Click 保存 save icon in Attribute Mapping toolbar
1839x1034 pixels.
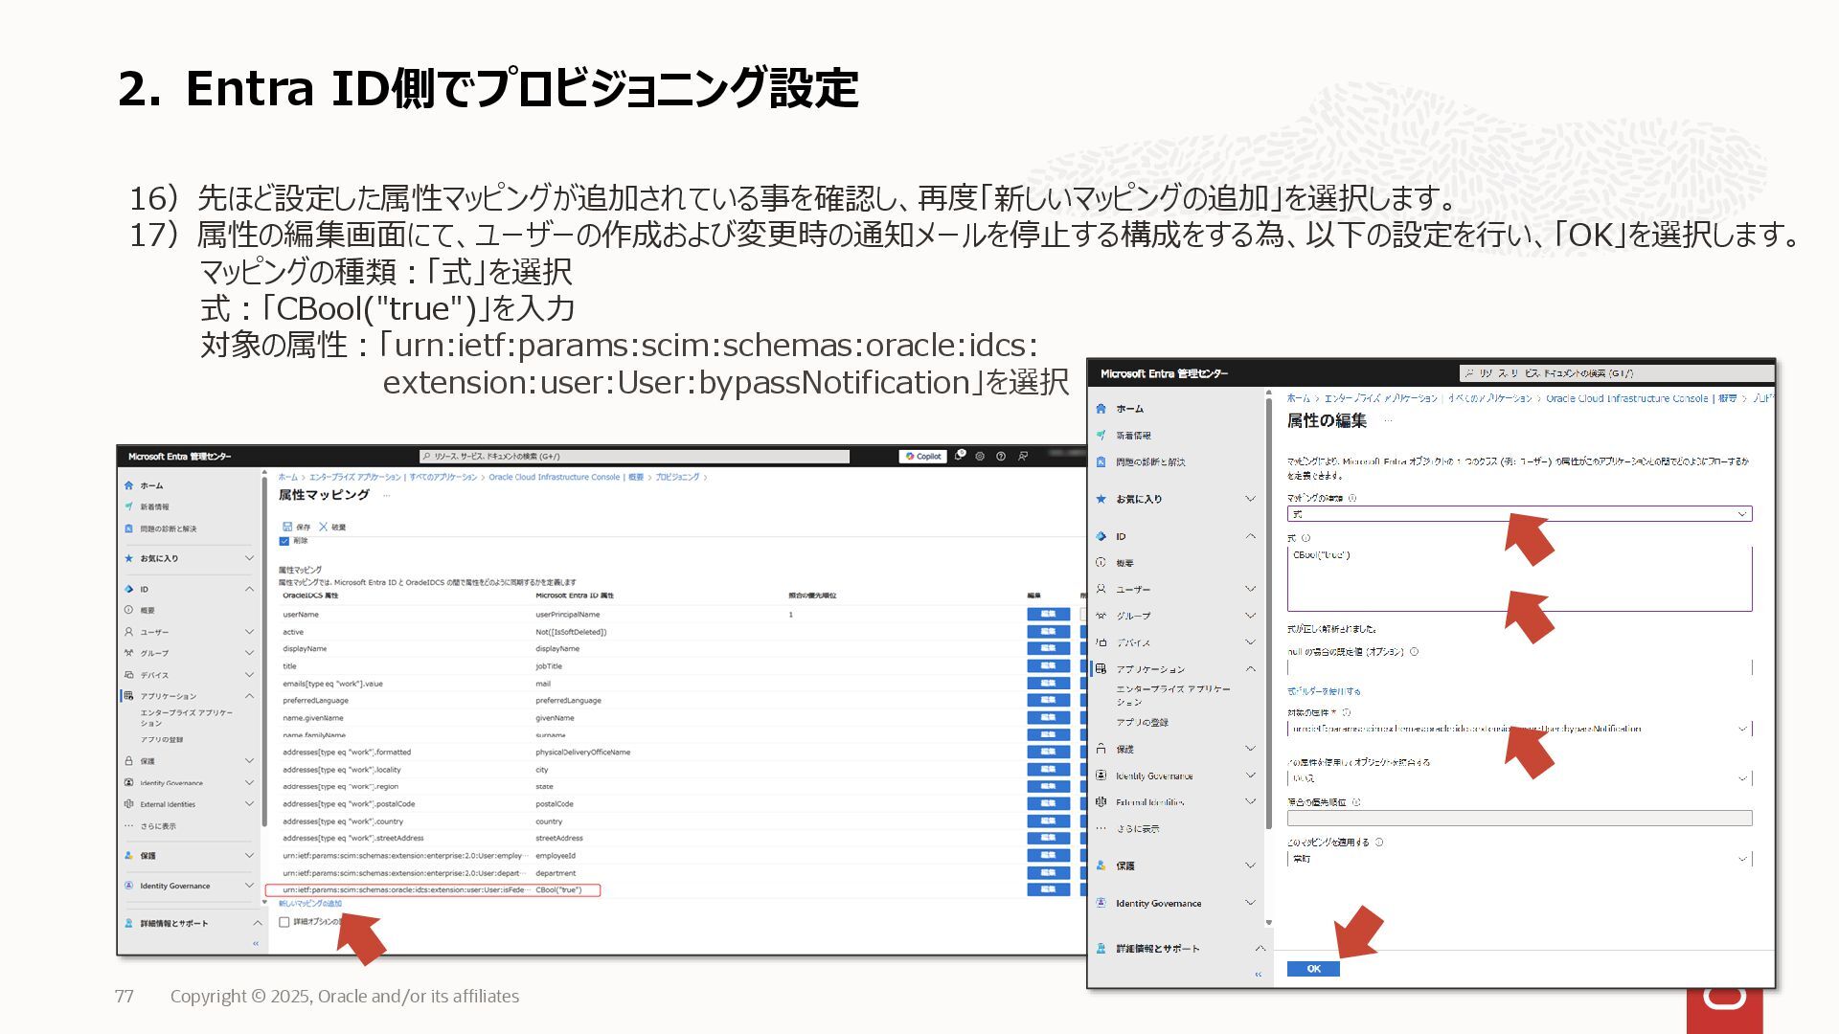point(287,527)
